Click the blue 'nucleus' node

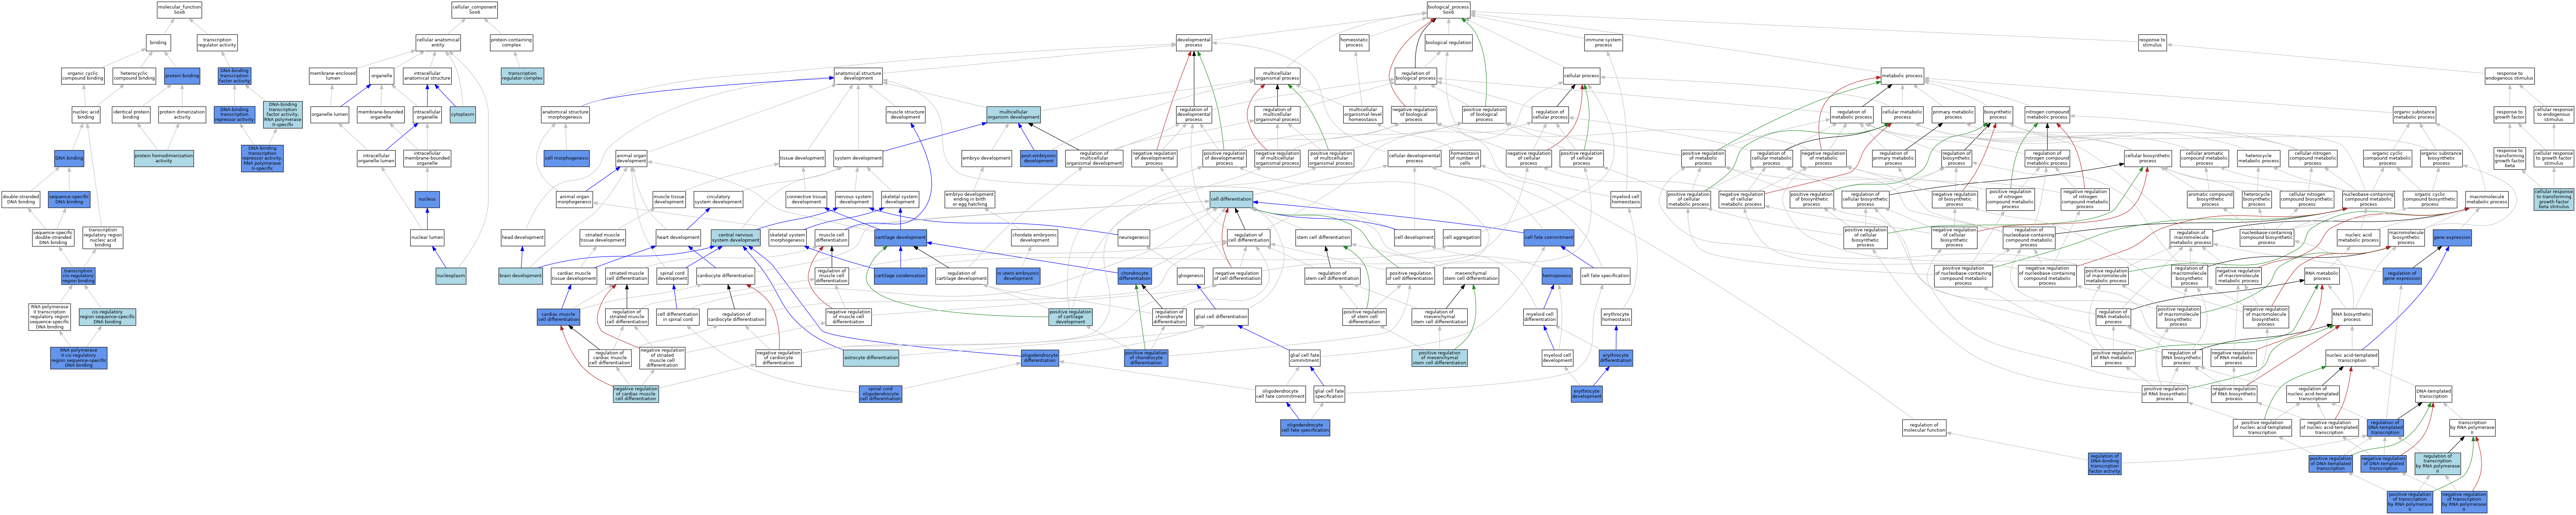427,199
